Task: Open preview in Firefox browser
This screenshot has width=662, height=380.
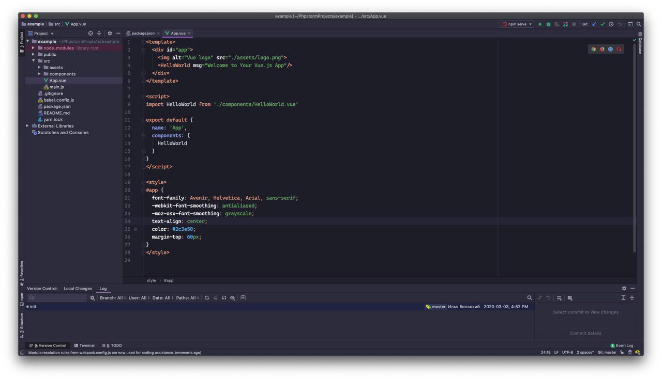Action: pyautogui.click(x=602, y=49)
